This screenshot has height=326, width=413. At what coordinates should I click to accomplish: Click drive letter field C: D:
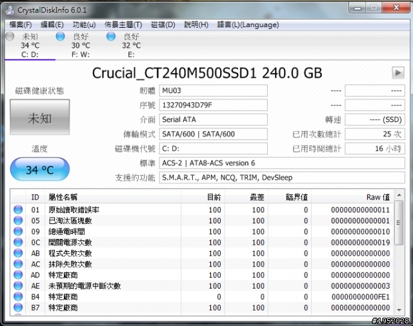[x=214, y=148]
